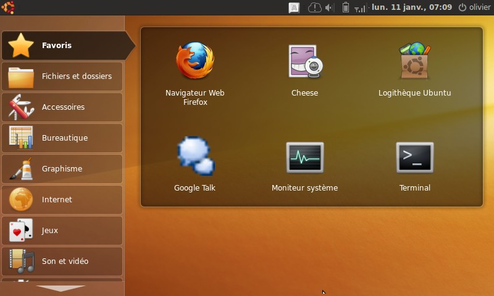Open Fichiers et dossiers category

62,76
